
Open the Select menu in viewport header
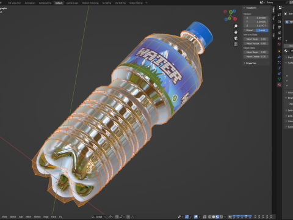point(13,217)
